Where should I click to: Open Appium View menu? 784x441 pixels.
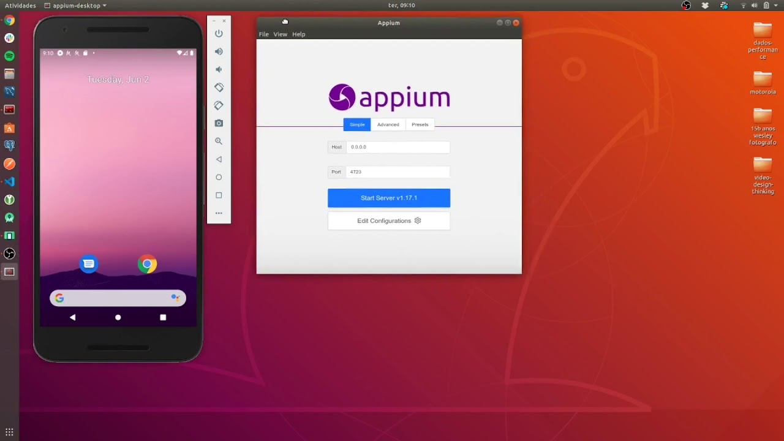[280, 34]
